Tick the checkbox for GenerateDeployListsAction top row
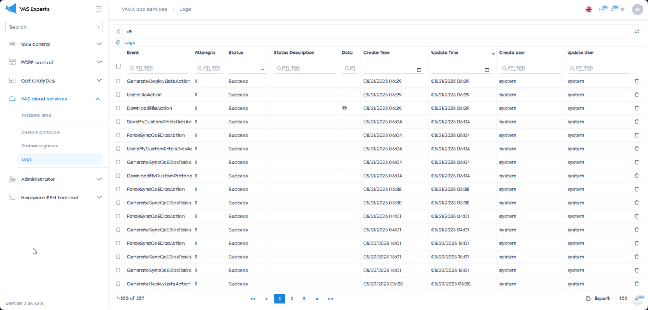The width and height of the screenshot is (648, 310). (x=119, y=81)
